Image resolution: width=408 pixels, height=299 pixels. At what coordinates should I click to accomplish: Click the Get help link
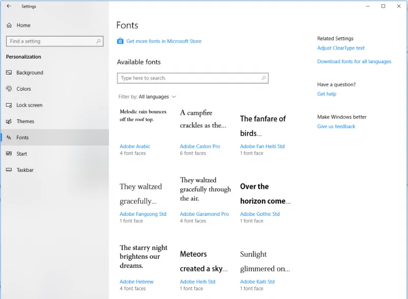[326, 94]
